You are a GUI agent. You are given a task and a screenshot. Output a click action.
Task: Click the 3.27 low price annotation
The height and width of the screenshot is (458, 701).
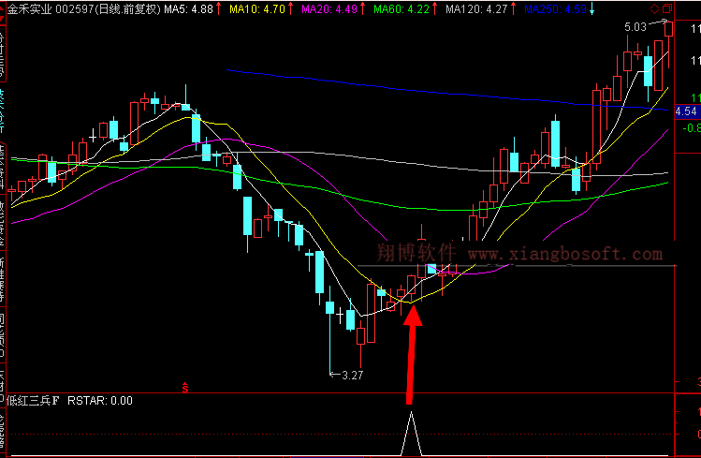[x=350, y=375]
